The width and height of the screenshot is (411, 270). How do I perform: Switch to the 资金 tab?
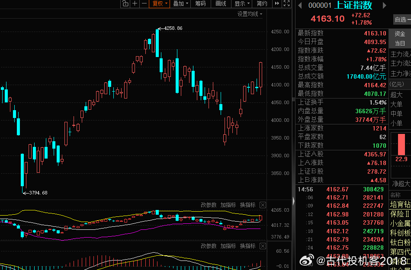(400, 34)
